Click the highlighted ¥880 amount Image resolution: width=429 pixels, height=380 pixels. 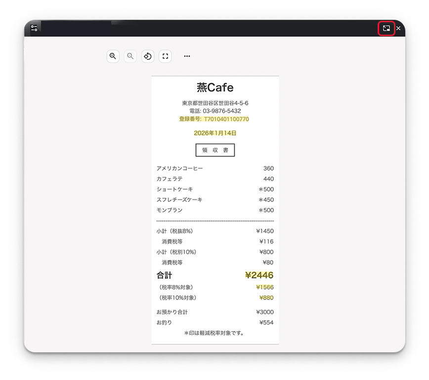pos(266,297)
